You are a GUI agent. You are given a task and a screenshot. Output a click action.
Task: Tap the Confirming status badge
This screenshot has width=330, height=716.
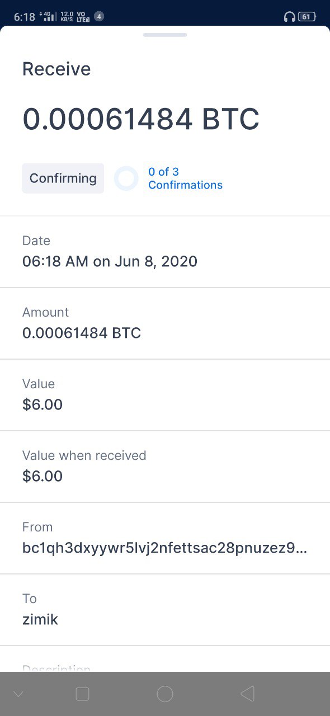[63, 178]
